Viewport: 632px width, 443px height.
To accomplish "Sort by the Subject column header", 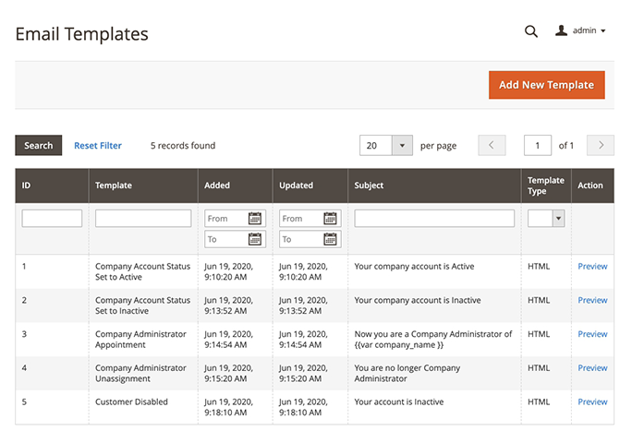I will coord(369,186).
